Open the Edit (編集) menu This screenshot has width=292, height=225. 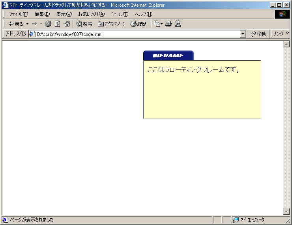coord(42,14)
